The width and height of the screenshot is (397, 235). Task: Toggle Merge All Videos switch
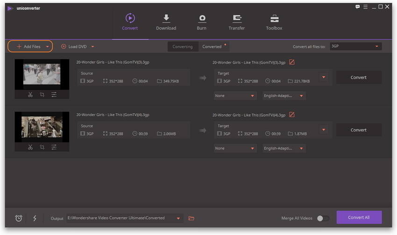(323, 218)
